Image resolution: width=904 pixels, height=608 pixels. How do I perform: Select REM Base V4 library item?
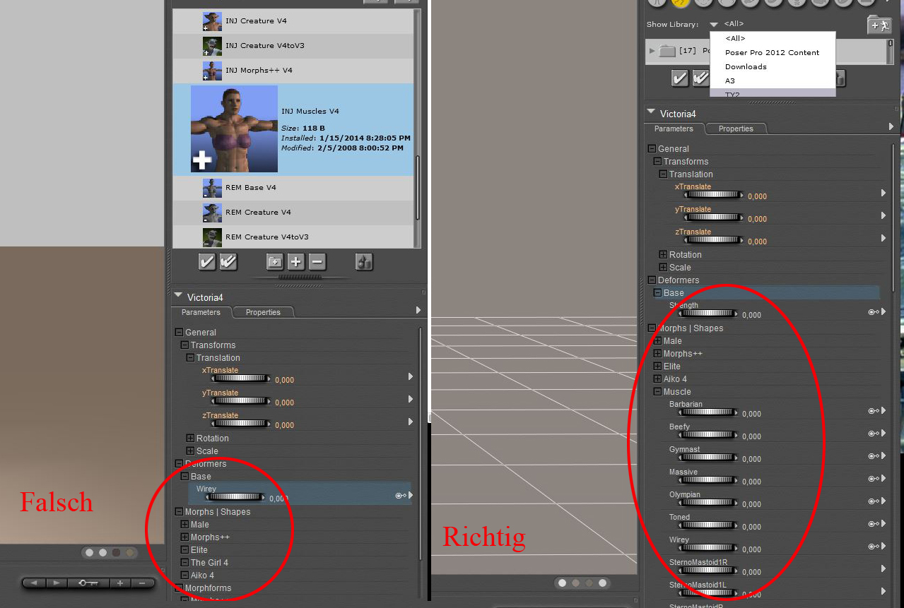[250, 188]
